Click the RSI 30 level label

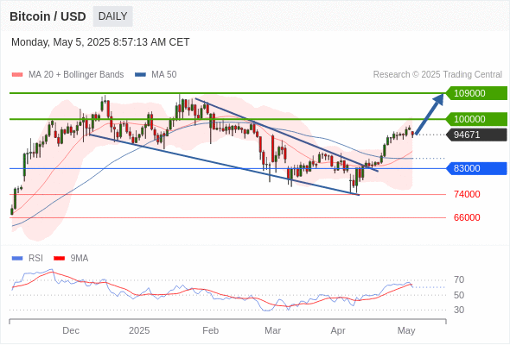click(459, 310)
